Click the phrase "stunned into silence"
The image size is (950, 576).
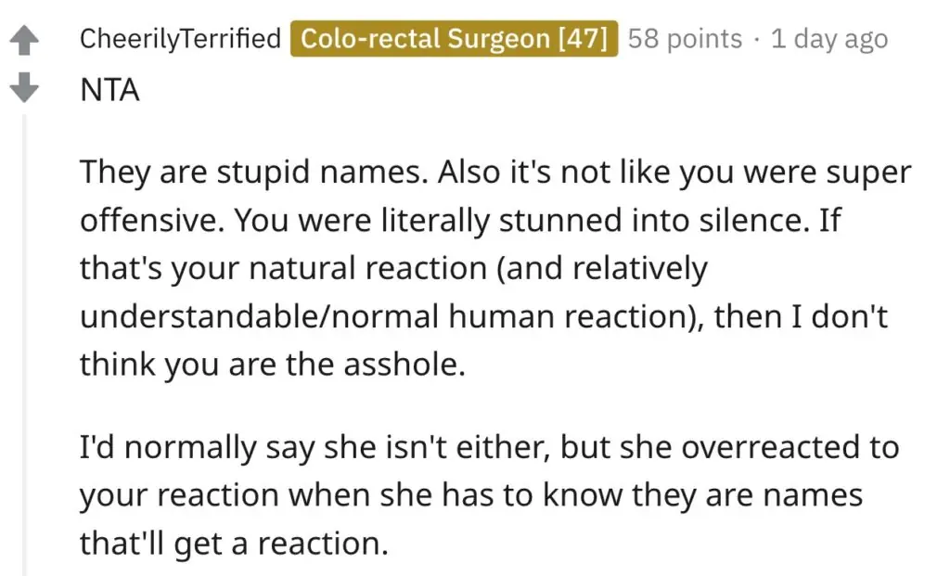tap(595, 222)
